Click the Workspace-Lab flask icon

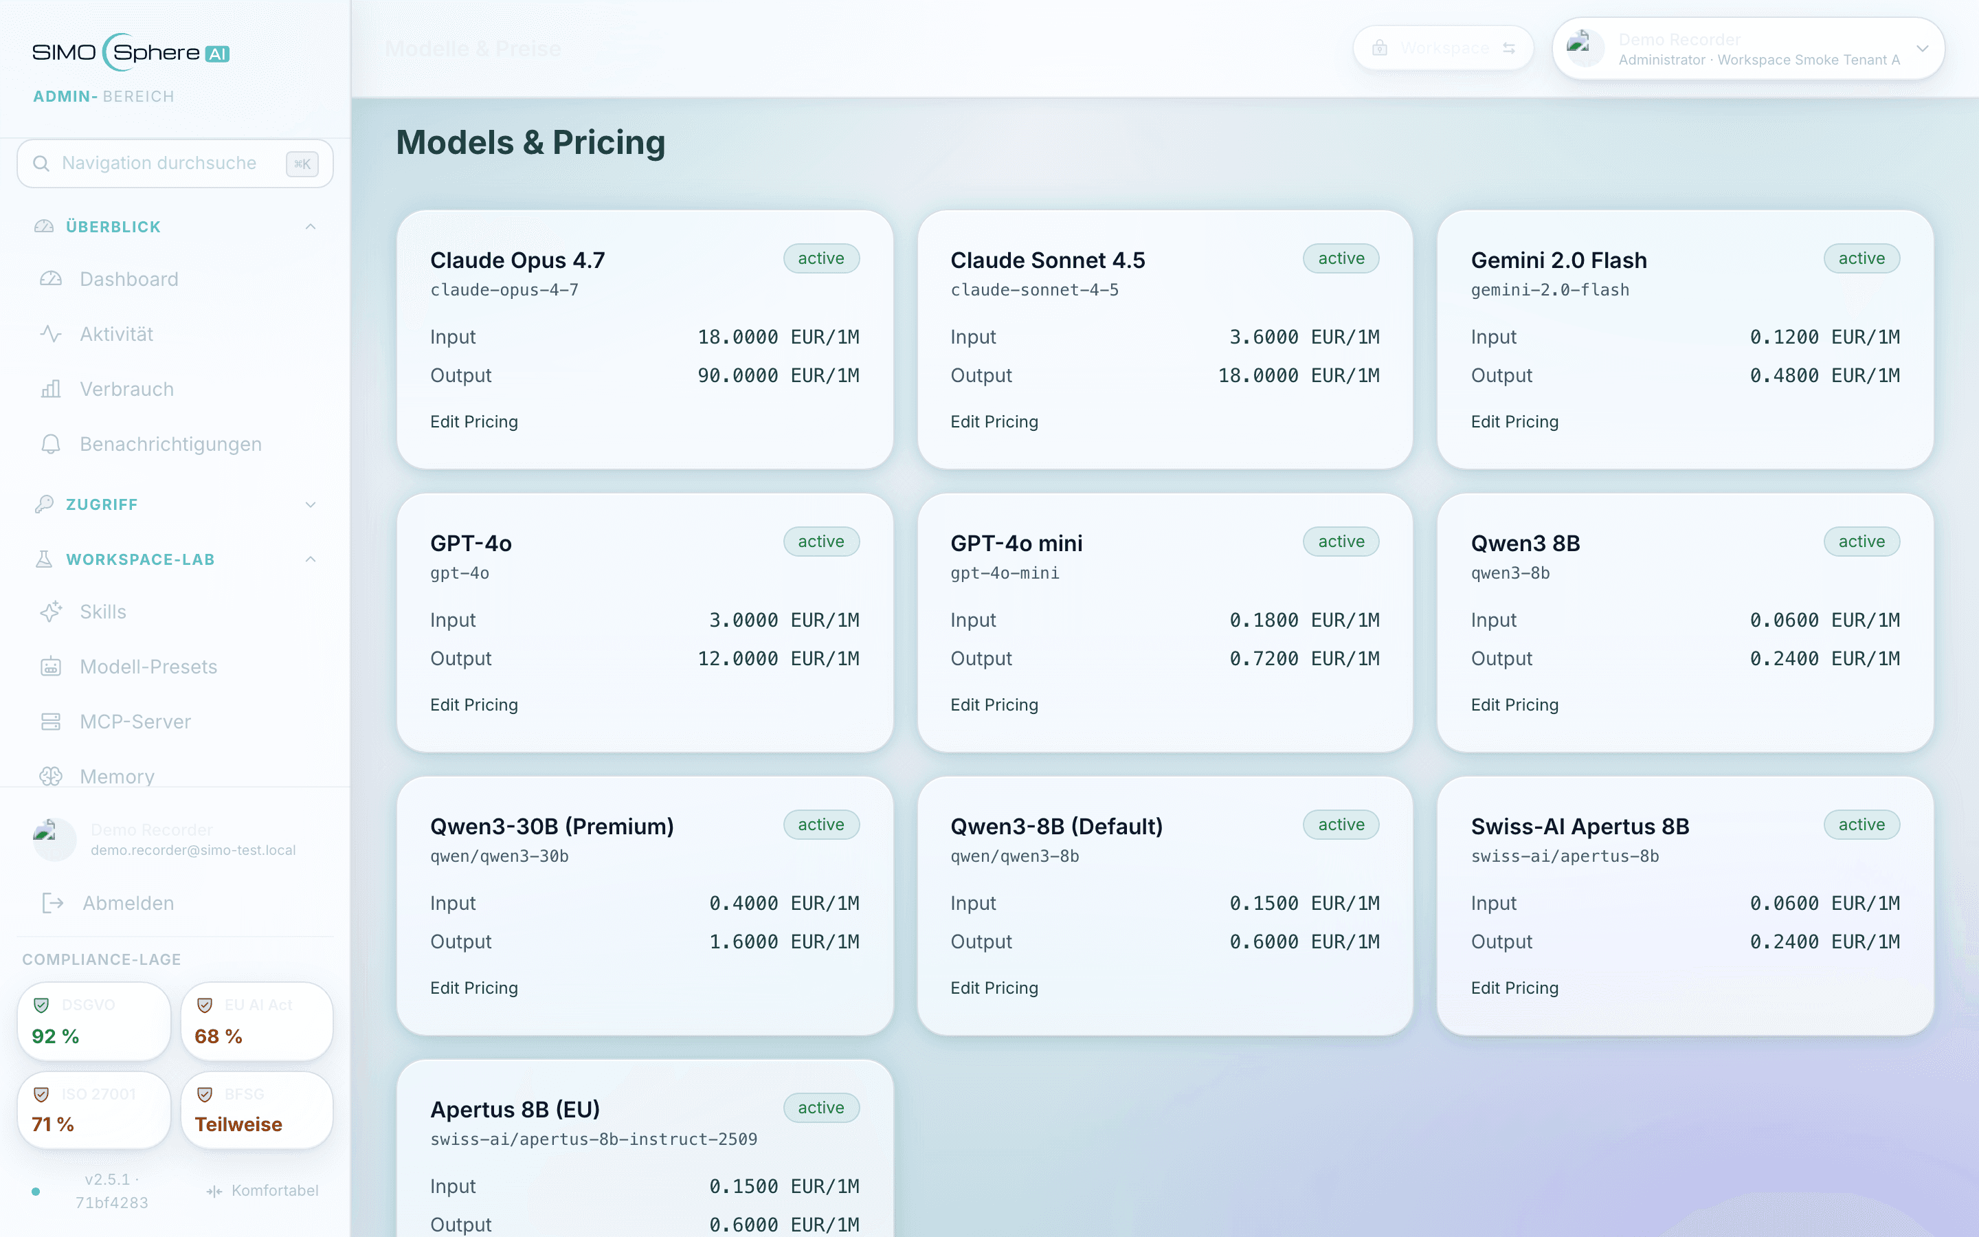click(x=44, y=559)
